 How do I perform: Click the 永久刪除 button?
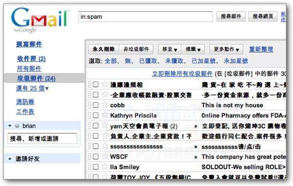[104, 49]
